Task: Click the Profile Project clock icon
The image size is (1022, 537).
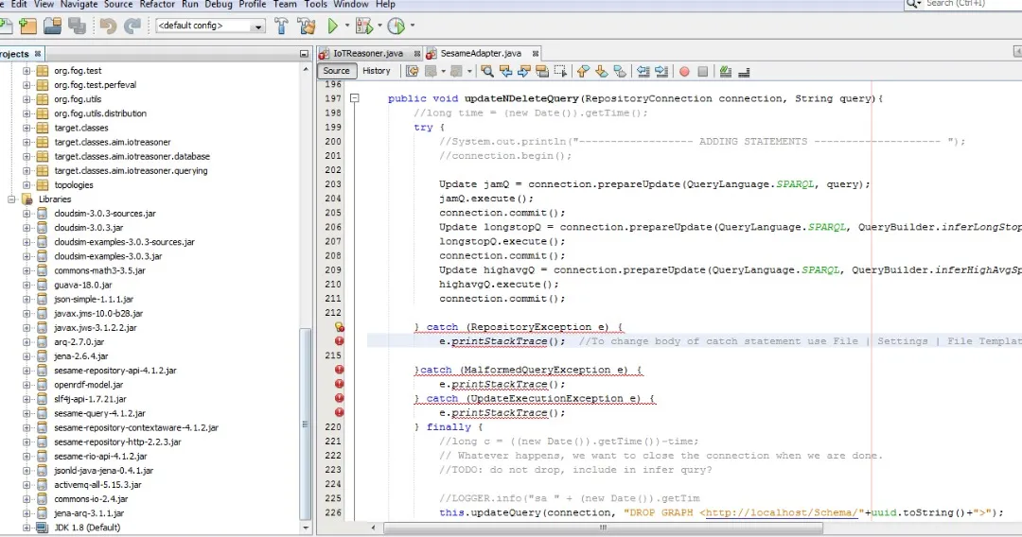Action: pos(396,26)
